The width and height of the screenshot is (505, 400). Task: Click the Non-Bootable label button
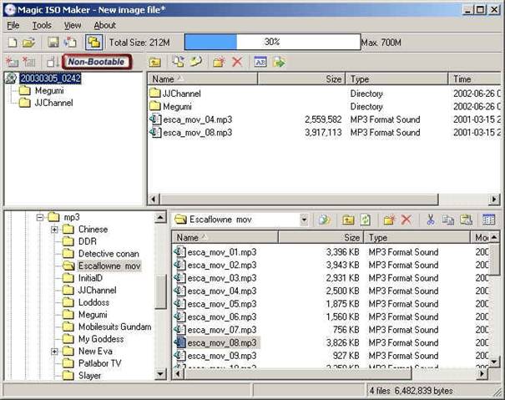click(96, 62)
